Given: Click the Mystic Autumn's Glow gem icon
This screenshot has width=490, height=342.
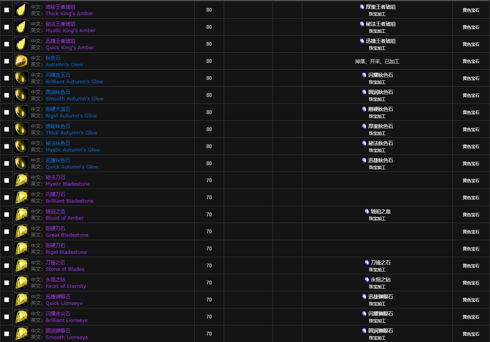Looking at the screenshot, I should coord(21,146).
